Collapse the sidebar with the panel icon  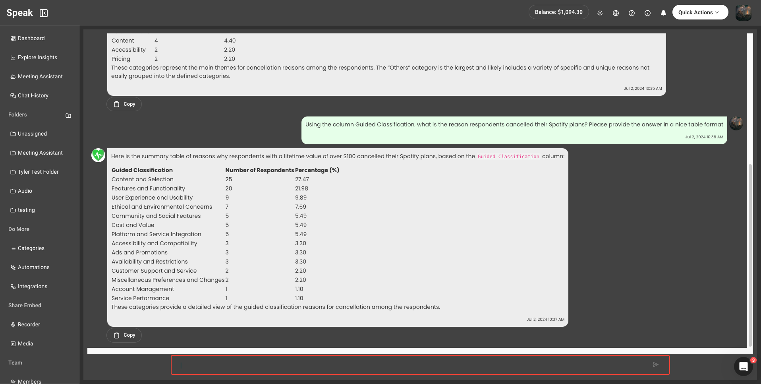pos(44,13)
